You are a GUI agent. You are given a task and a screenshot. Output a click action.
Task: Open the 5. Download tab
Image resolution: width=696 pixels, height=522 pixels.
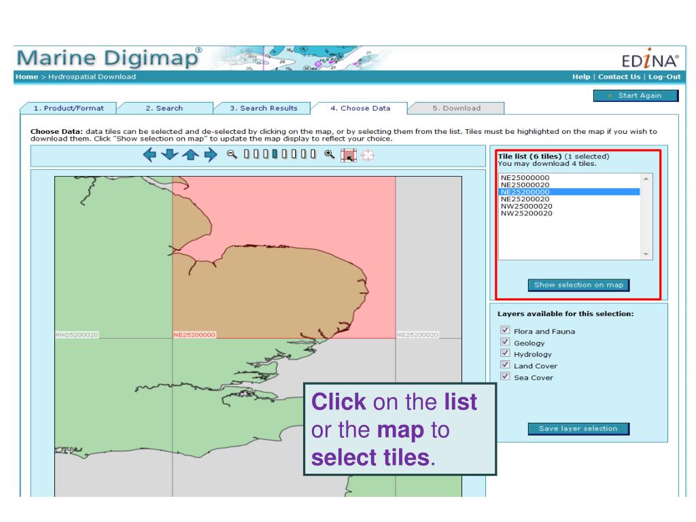(x=456, y=108)
